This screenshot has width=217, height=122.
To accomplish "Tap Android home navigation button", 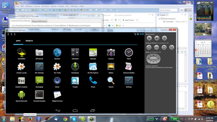I will pyautogui.click(x=75, y=110).
